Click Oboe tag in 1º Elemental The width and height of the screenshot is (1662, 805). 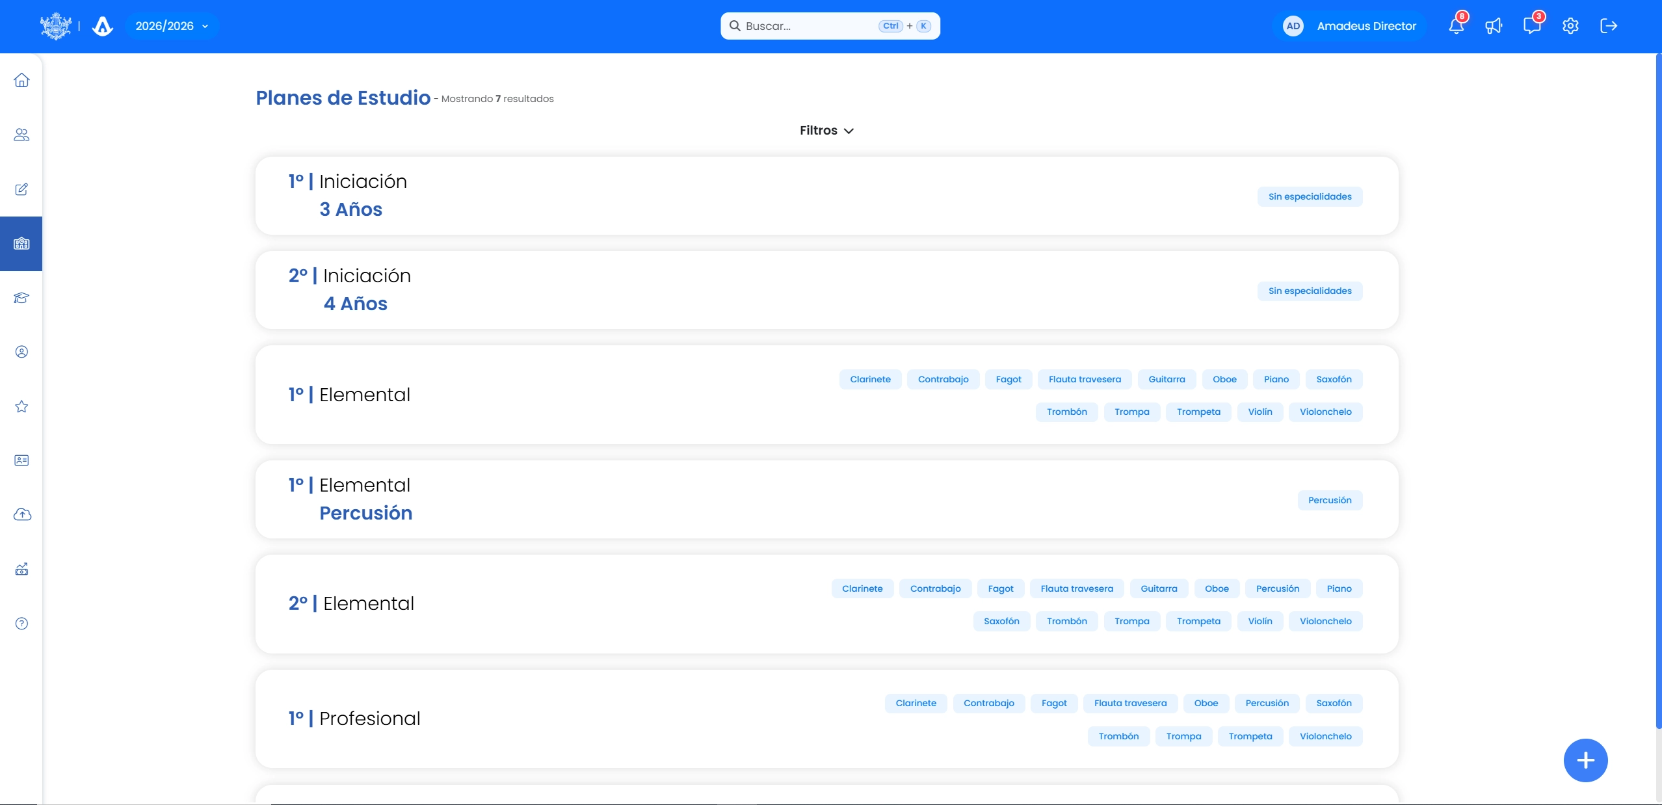click(1224, 379)
